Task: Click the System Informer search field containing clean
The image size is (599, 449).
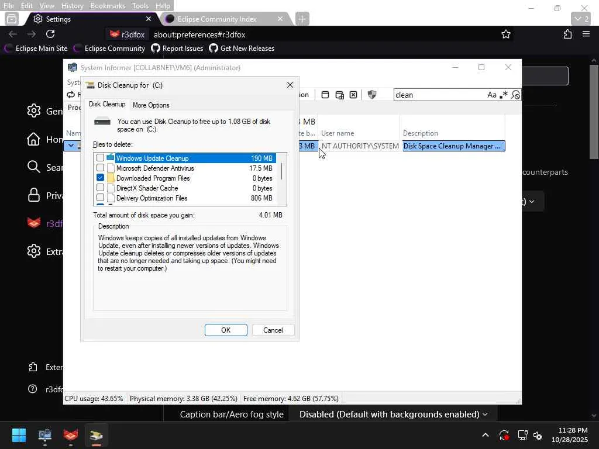Action: coord(440,95)
